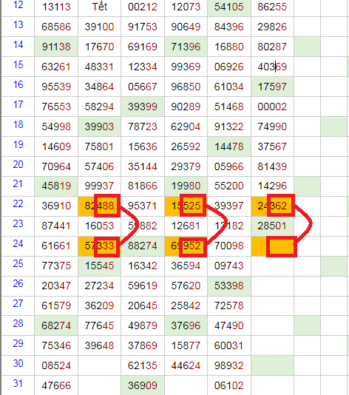
Task: Select row header 22
Action: point(18,206)
